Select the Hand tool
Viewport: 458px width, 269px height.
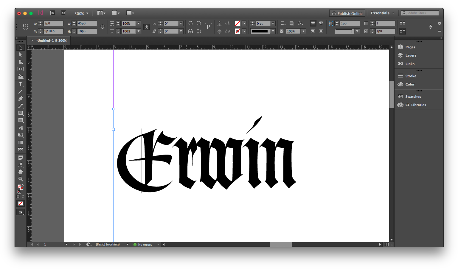point(20,172)
